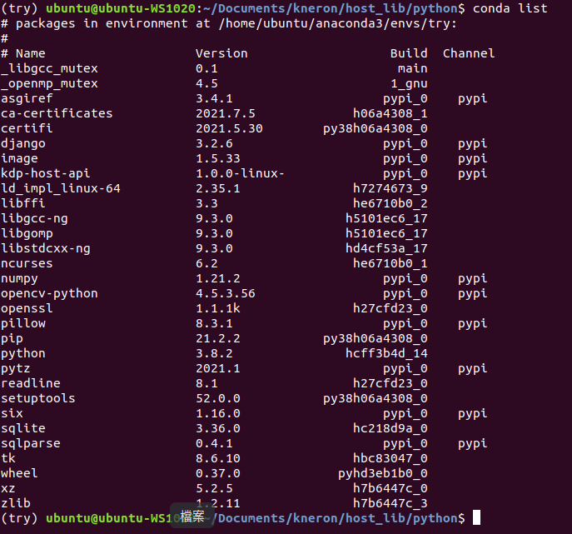Click the 'conda list' command text
Screen dimensions: 572x534
tap(510, 8)
